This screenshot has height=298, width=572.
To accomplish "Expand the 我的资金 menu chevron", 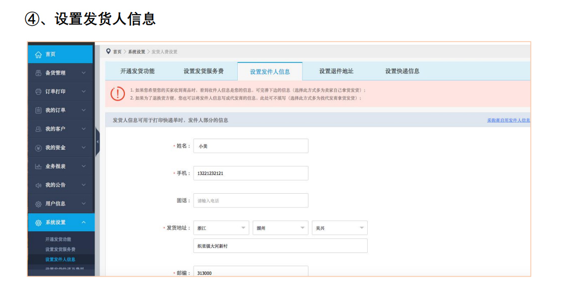I will pos(83,148).
